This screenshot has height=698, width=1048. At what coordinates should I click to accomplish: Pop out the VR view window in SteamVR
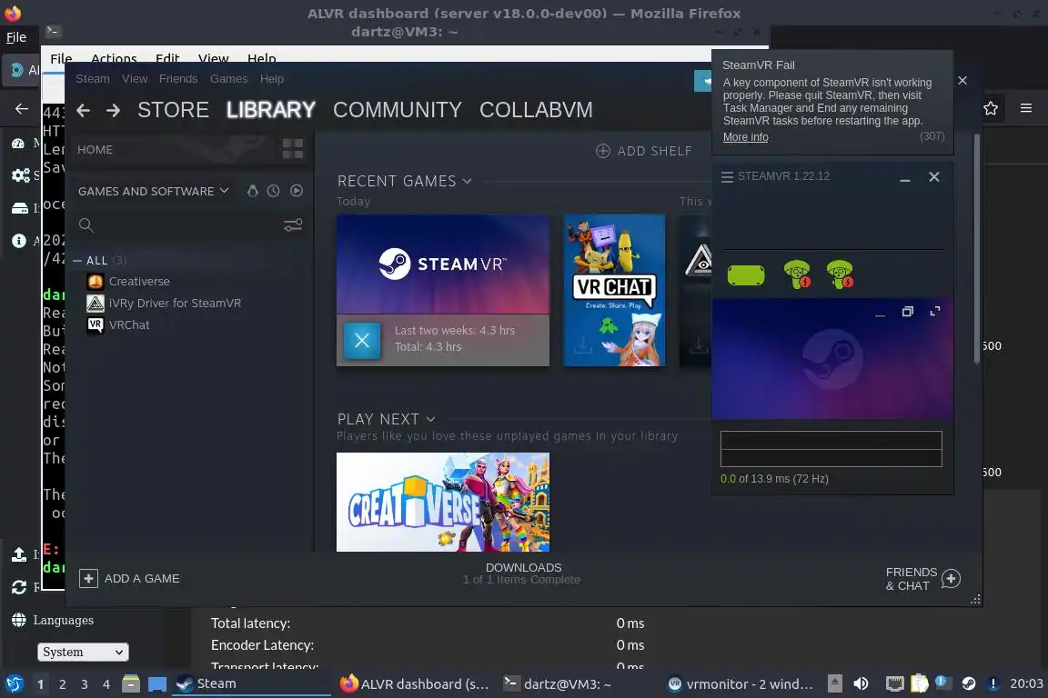pos(907,311)
